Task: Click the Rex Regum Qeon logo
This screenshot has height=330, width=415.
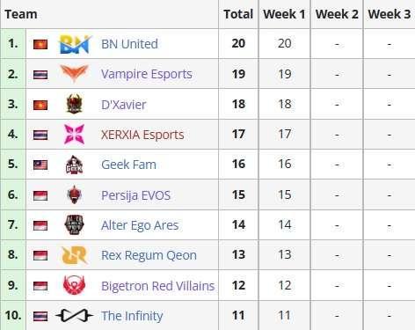Action: [x=75, y=255]
